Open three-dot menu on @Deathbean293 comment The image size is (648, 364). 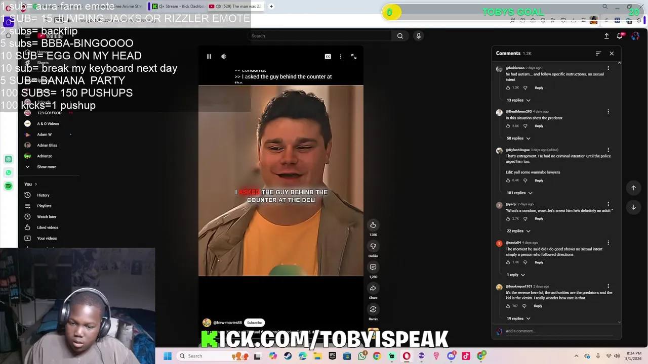point(608,112)
